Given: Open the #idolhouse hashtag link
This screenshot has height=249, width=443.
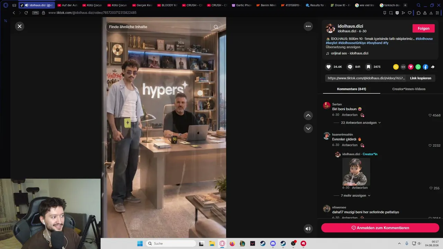Looking at the screenshot, I should point(424,39).
